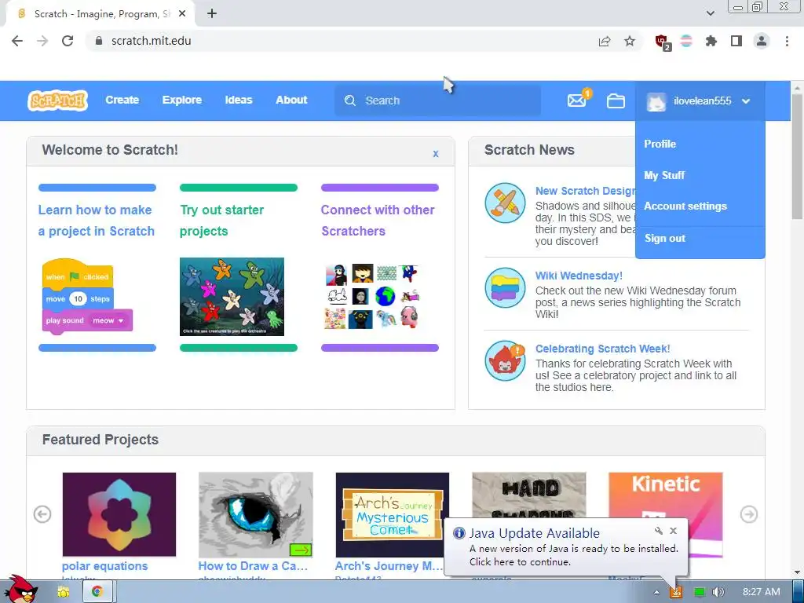
Task: Show hidden tray icons arrow
Action: coord(656,592)
